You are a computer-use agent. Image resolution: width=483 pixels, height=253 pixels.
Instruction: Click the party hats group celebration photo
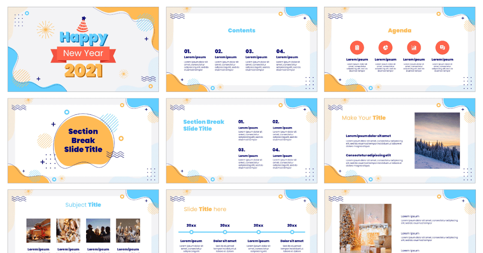tap(128, 231)
